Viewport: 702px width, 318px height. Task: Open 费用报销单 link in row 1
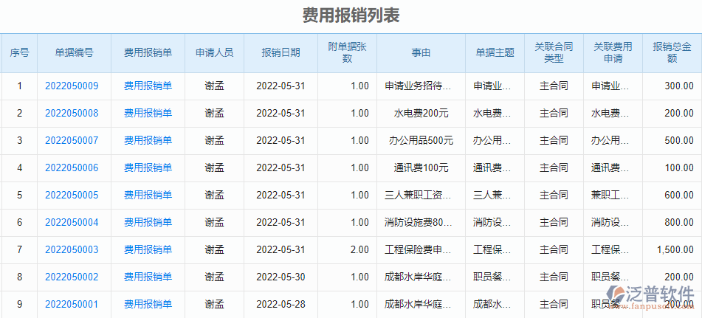point(148,86)
